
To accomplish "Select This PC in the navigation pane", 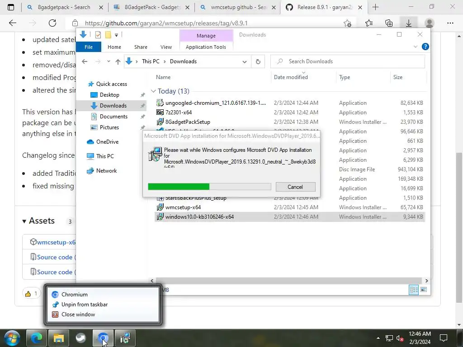I will click(105, 156).
